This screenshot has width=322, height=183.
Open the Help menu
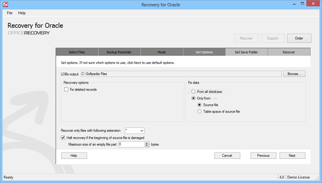click(x=22, y=13)
